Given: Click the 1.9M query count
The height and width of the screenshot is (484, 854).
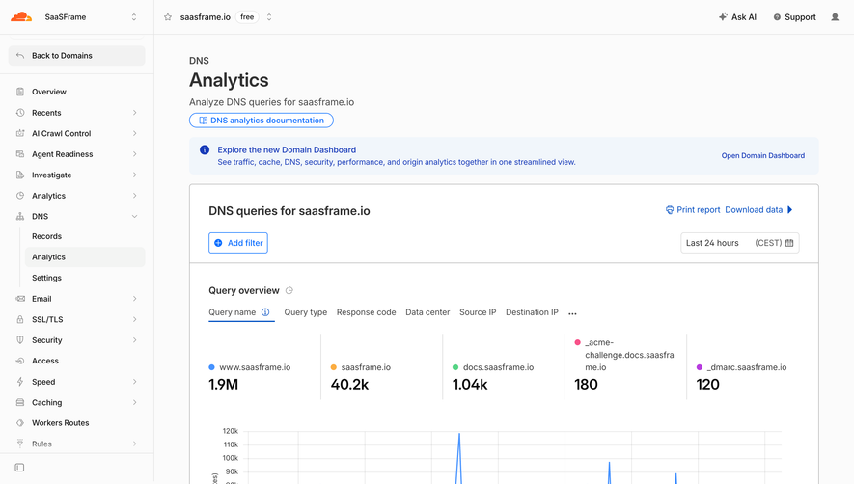Looking at the screenshot, I should coord(223,385).
